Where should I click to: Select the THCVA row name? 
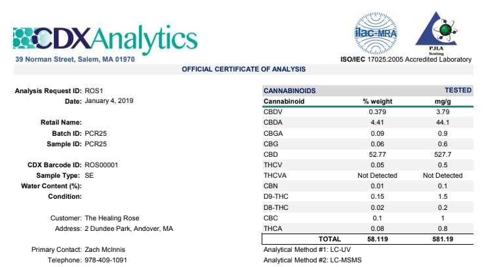pyautogui.click(x=275, y=175)
